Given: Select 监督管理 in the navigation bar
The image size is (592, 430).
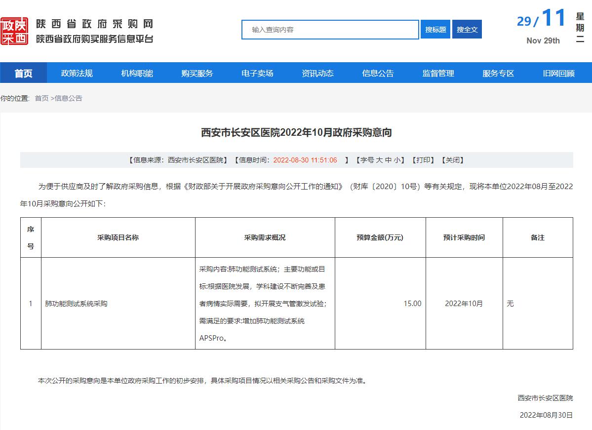Looking at the screenshot, I should (x=438, y=74).
